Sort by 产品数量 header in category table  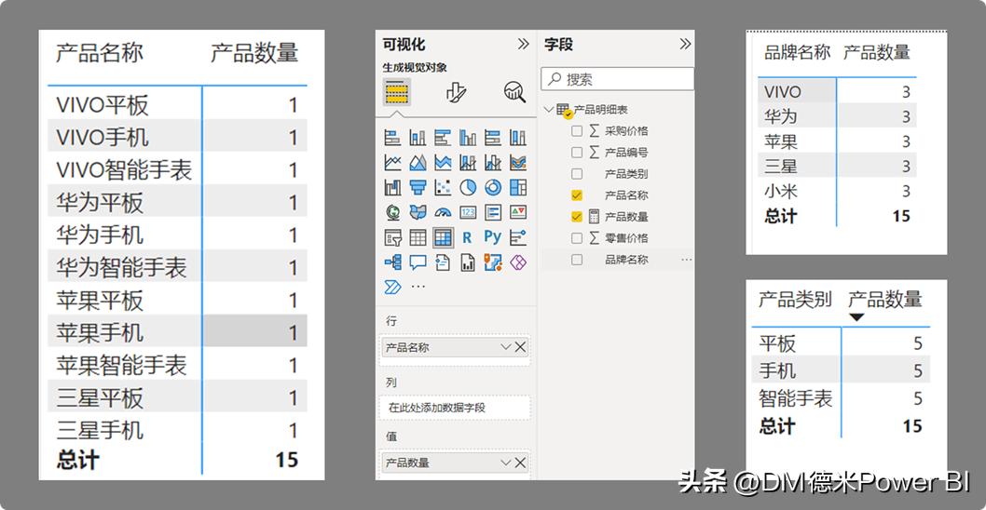[x=885, y=299]
